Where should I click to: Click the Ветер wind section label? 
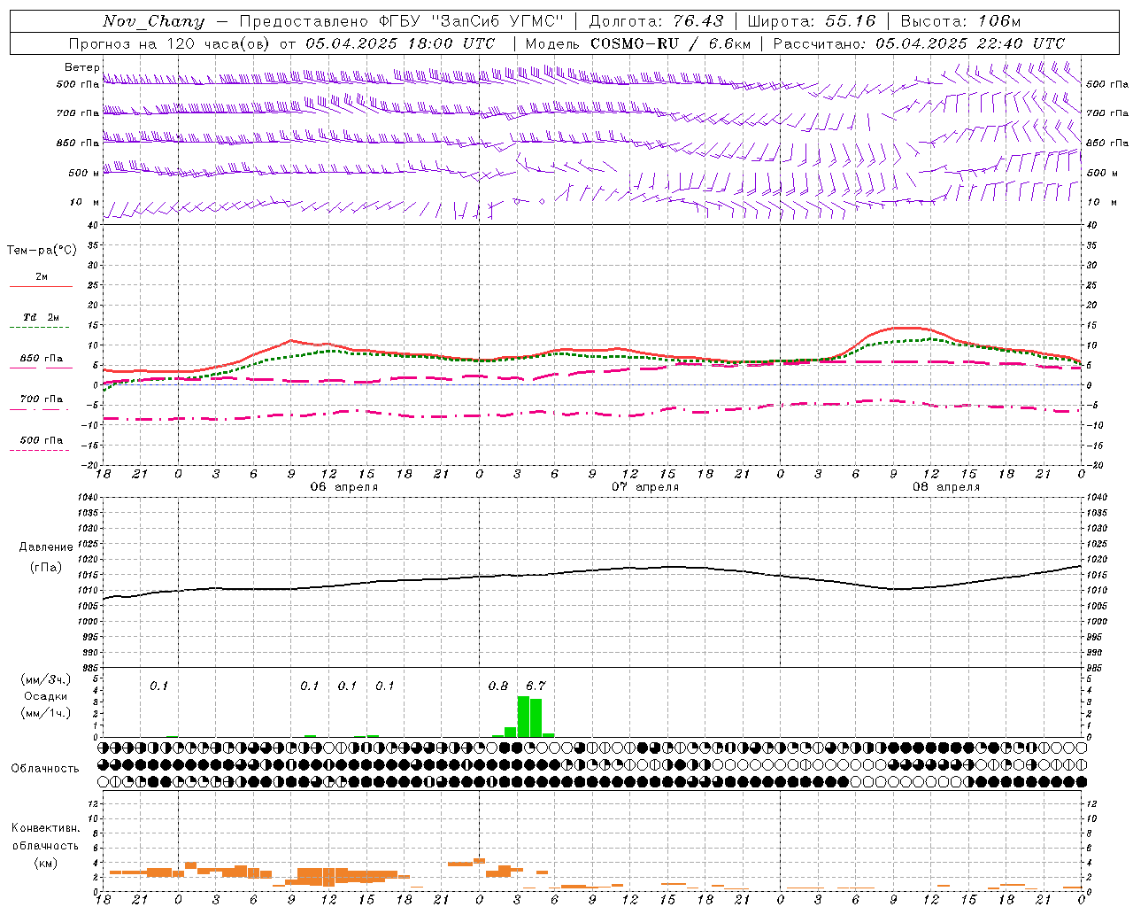81,67
